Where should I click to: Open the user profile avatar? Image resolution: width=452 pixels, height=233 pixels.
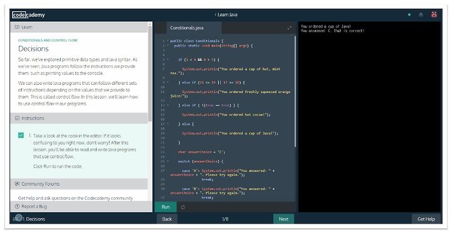coord(434,14)
